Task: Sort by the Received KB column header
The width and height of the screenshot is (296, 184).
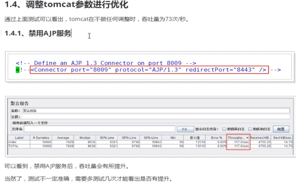Action: pos(260,138)
